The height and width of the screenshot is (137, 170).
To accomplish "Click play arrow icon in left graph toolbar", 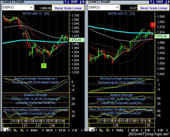I will tap(7, 130).
